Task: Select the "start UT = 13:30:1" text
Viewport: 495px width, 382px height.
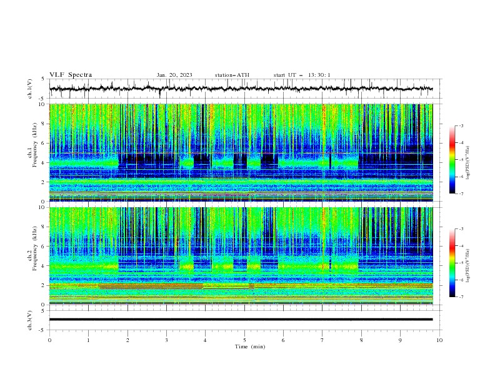Action: point(302,75)
